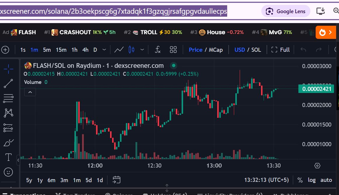Select the 1m timeframe in top toolbar
This screenshot has width=339, height=195.
point(34,50)
